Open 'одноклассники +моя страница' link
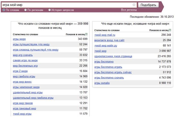The image size is (175, 117). tap(113, 56)
